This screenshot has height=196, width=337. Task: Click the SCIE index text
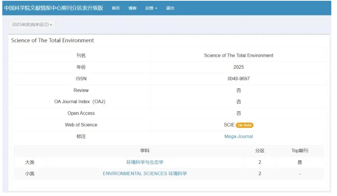229,125
